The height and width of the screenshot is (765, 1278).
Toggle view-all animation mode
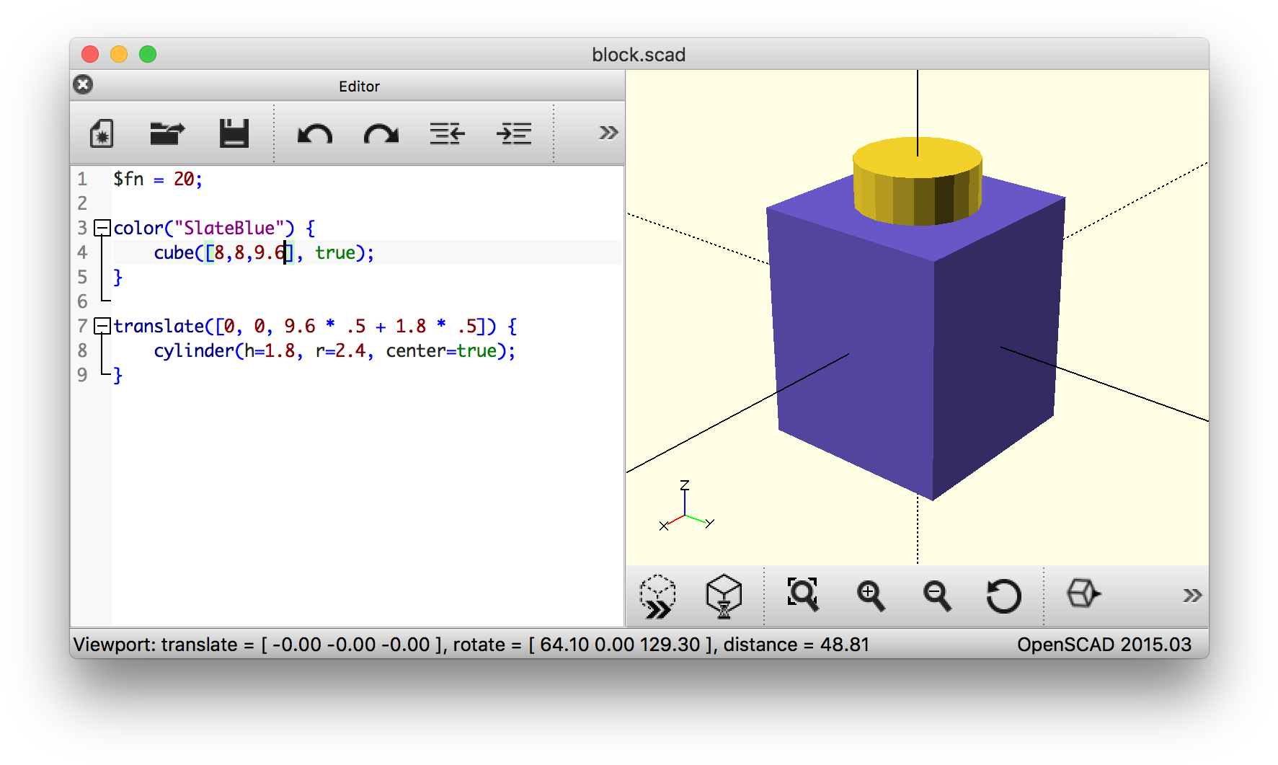pos(658,596)
